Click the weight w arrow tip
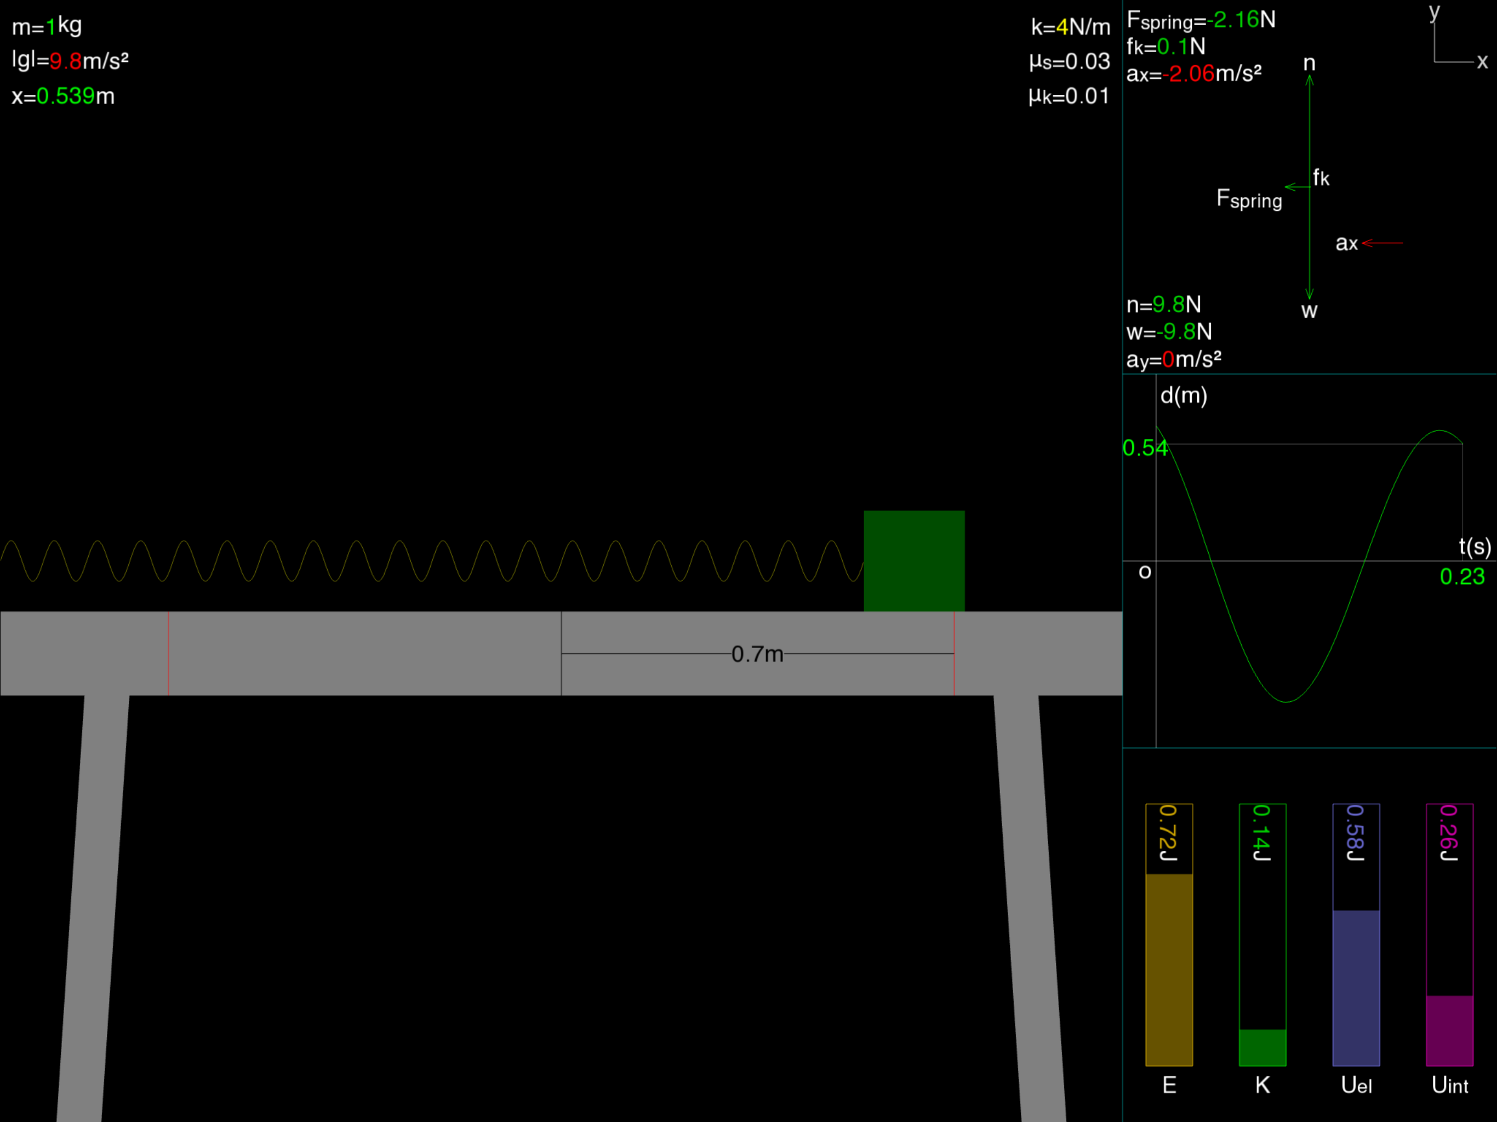 (x=1310, y=295)
